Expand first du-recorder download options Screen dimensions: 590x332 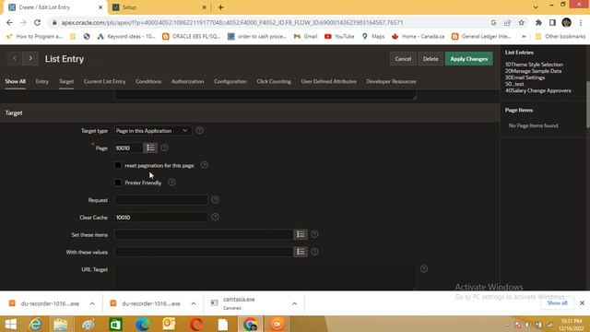click(92, 303)
